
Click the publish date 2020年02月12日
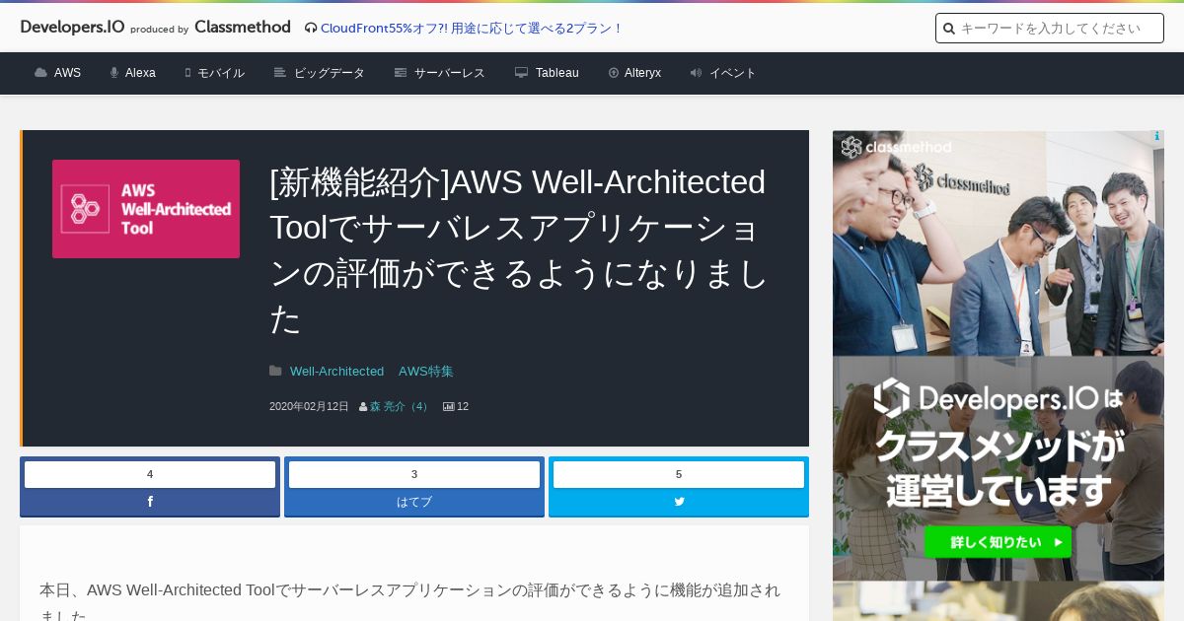point(309,406)
